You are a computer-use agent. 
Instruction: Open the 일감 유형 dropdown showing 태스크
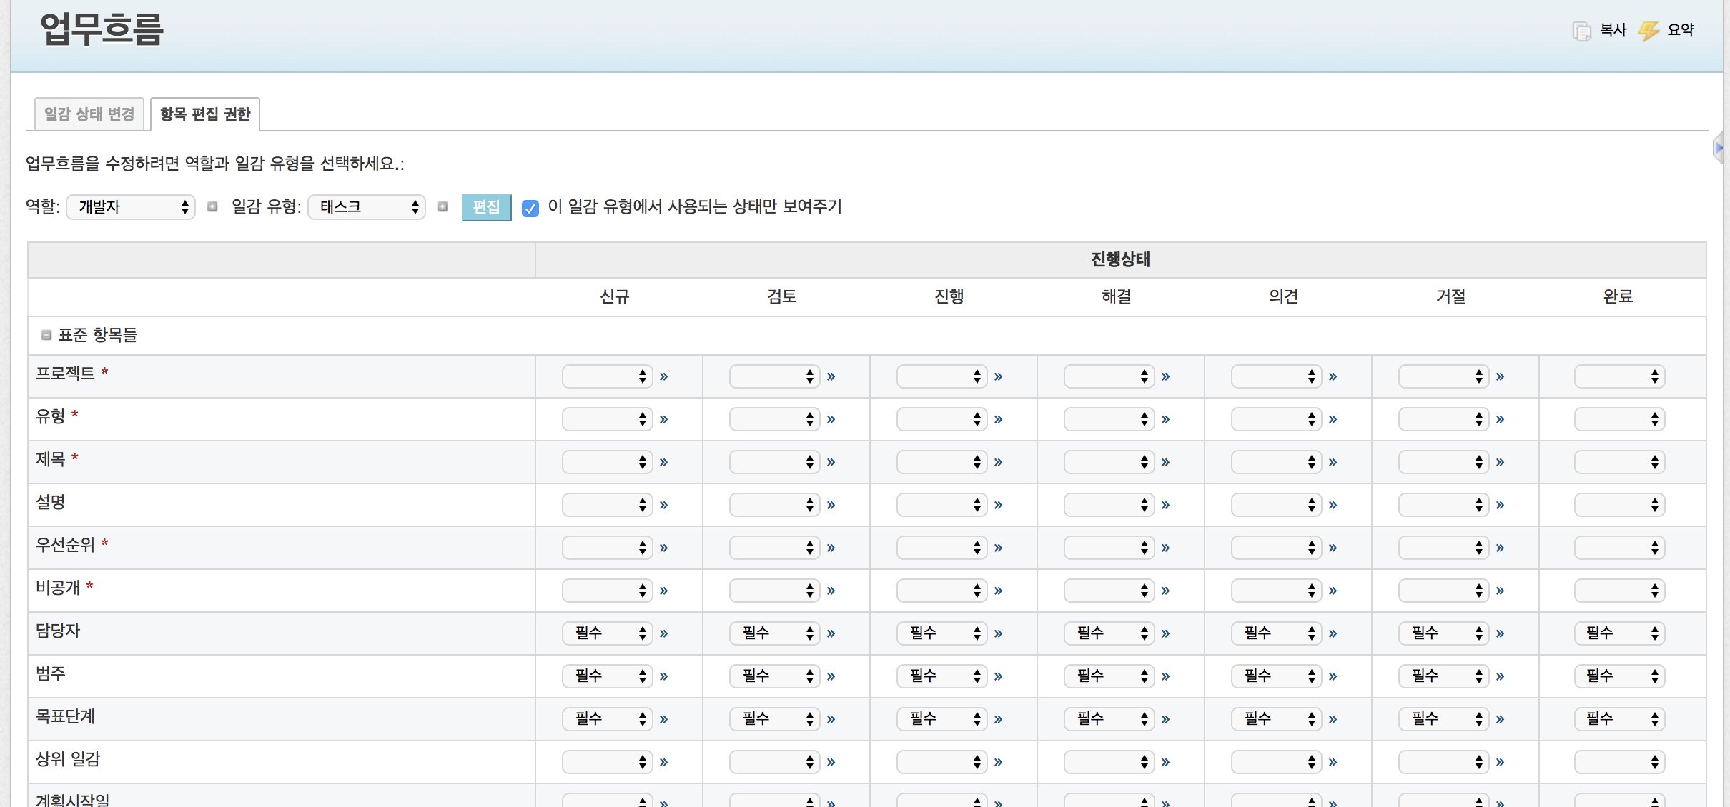click(367, 207)
